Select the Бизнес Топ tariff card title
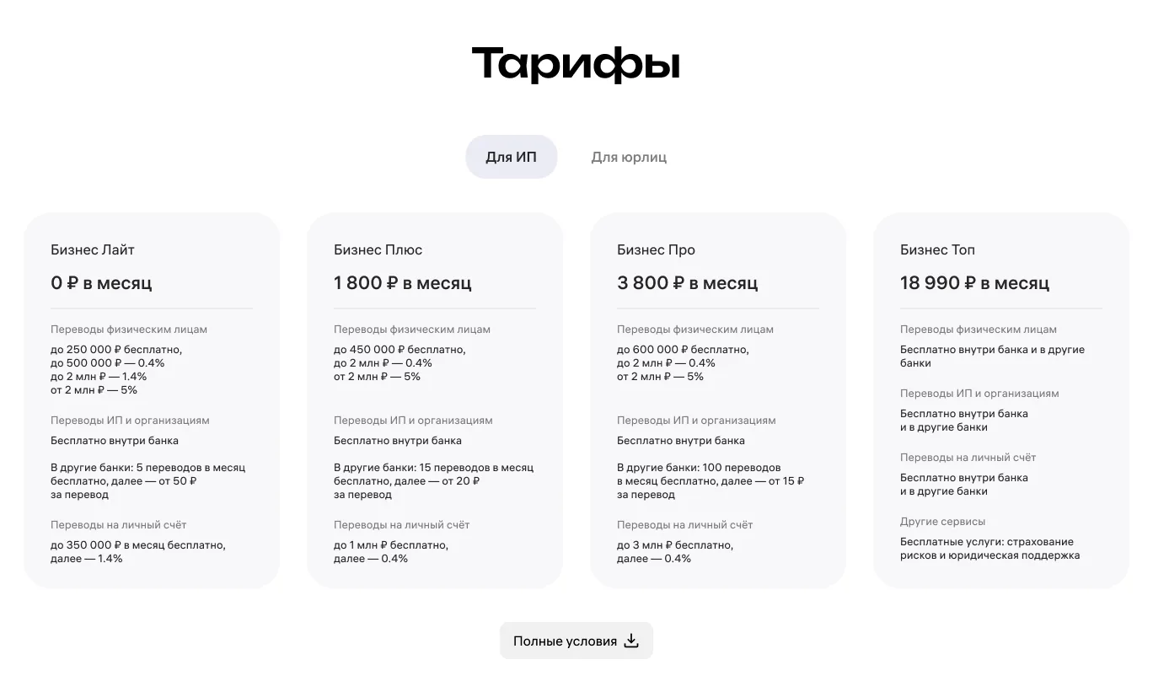 coord(937,250)
